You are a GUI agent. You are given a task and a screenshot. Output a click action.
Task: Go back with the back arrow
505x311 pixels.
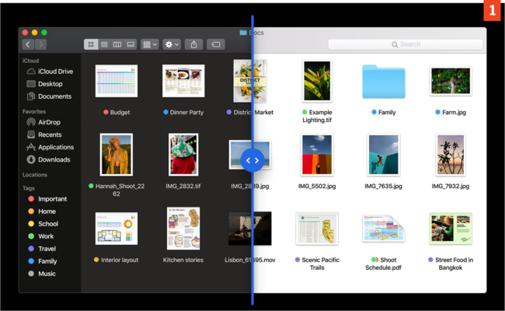pos(28,44)
